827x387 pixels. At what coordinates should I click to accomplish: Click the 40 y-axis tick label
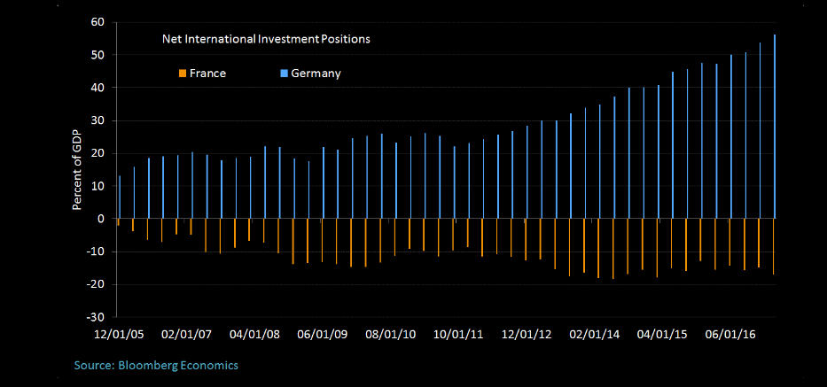tap(98, 88)
